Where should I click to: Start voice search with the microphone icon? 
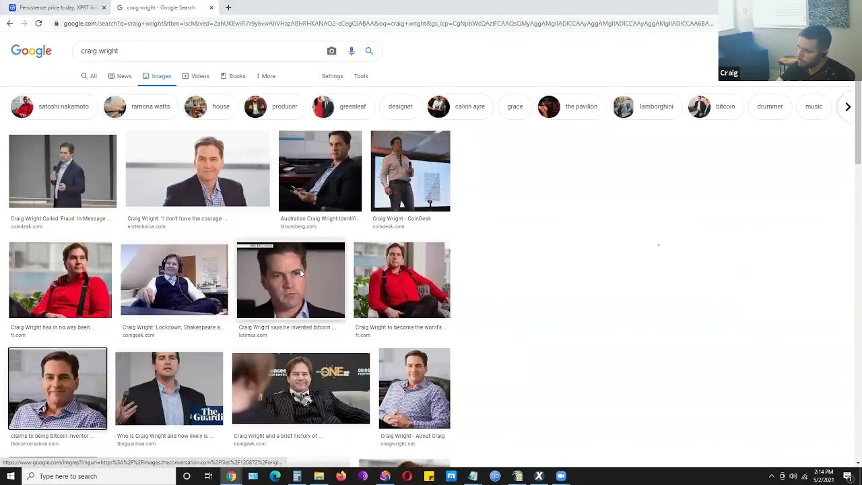pyautogui.click(x=351, y=51)
